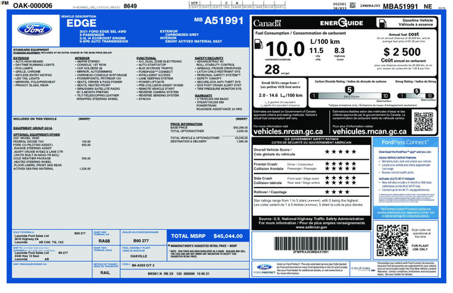Click the DESTINATION & DELIVERY line

pyautogui.click(x=209, y=142)
